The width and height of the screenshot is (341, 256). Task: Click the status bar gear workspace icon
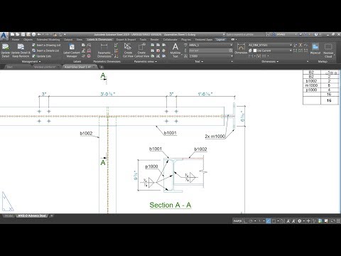point(300,221)
